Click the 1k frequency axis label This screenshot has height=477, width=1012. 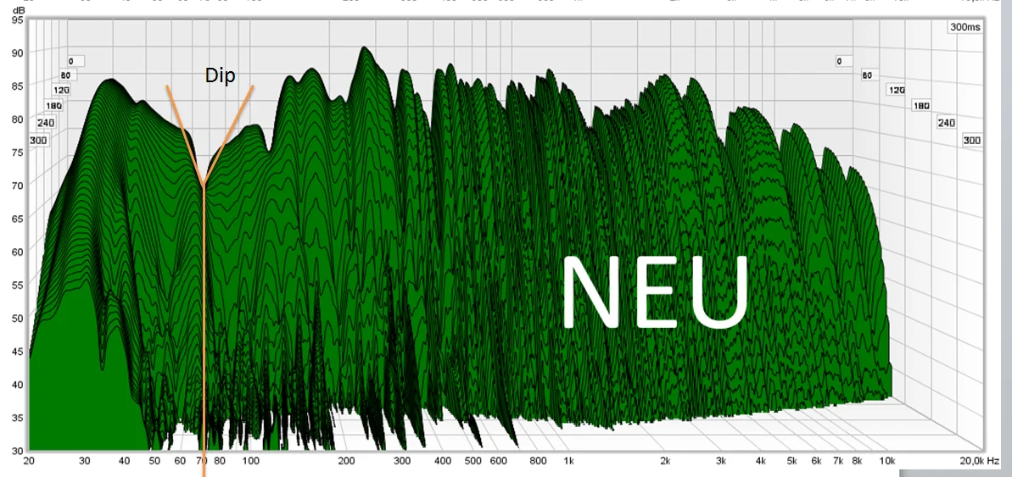568,461
